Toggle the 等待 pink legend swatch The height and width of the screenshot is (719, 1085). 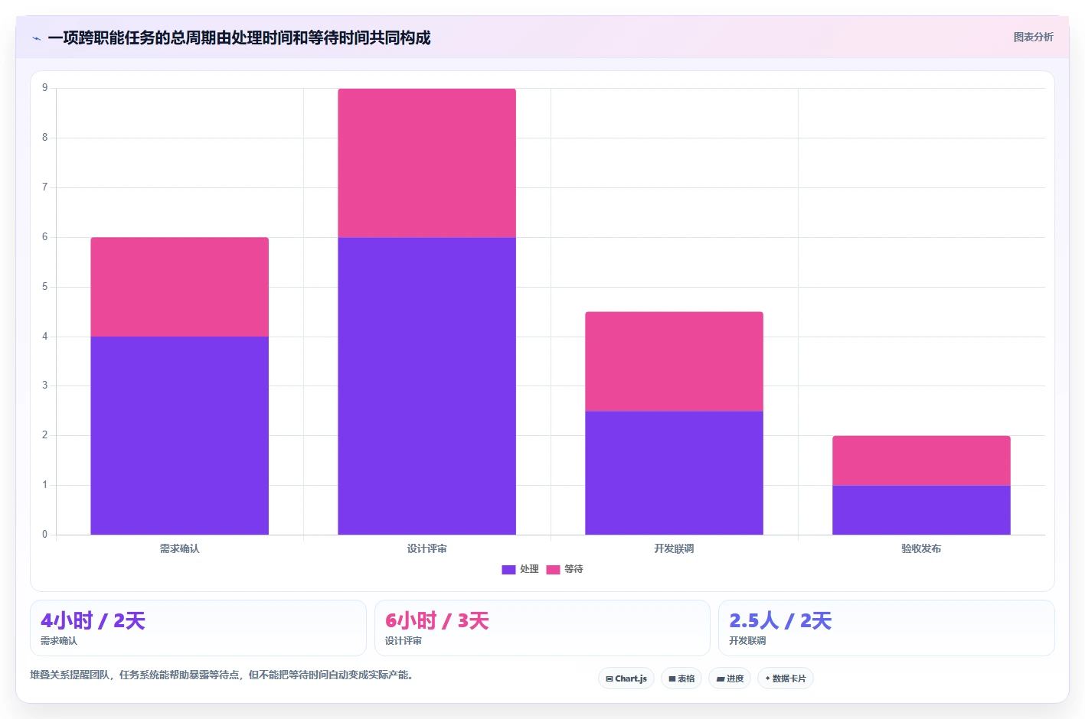tap(553, 569)
